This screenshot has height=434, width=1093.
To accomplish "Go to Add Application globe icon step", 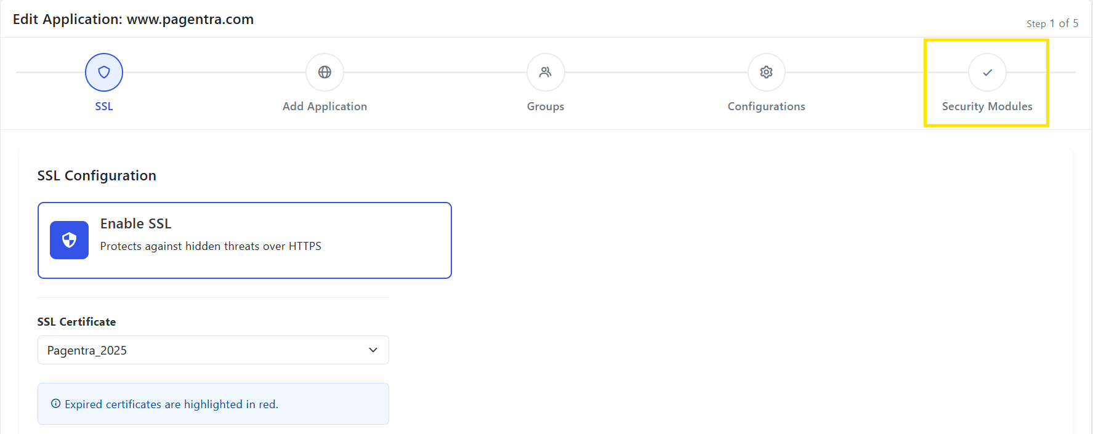I will pos(325,72).
